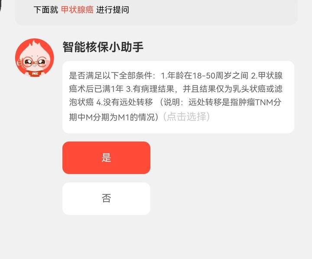
Task: Click the mascot's round glasses
Action: point(34,62)
